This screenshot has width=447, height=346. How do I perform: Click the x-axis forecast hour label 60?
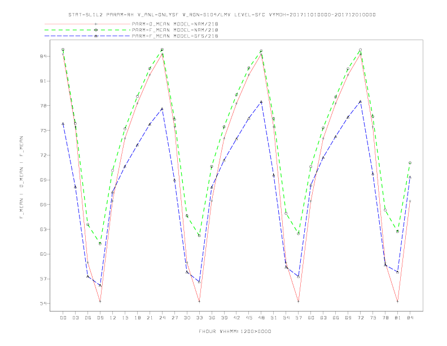point(311,318)
